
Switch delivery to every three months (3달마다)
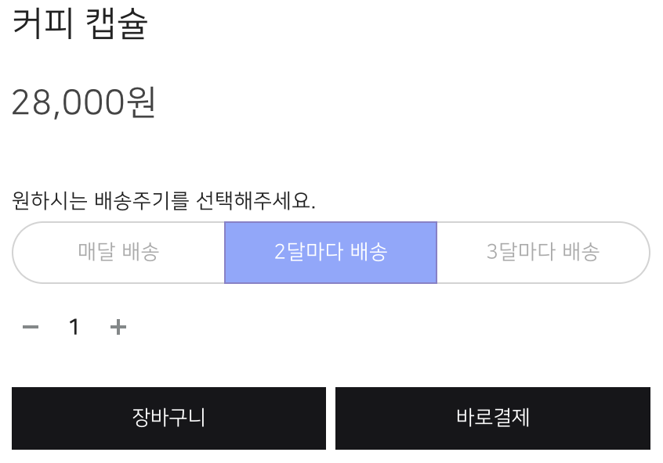point(542,253)
